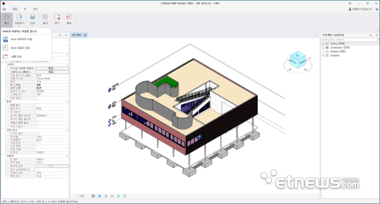
Task: Click the Schedules table icon in browser
Action: [327, 48]
